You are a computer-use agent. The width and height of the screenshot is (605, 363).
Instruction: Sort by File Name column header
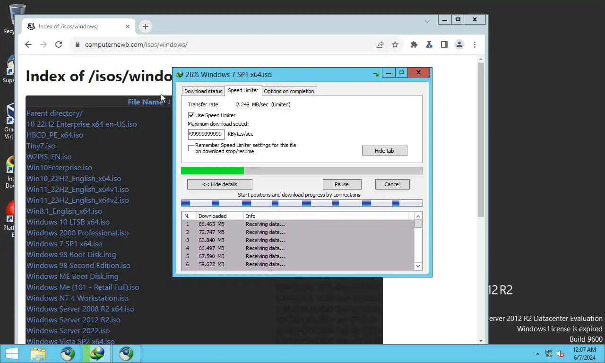pyautogui.click(x=145, y=102)
